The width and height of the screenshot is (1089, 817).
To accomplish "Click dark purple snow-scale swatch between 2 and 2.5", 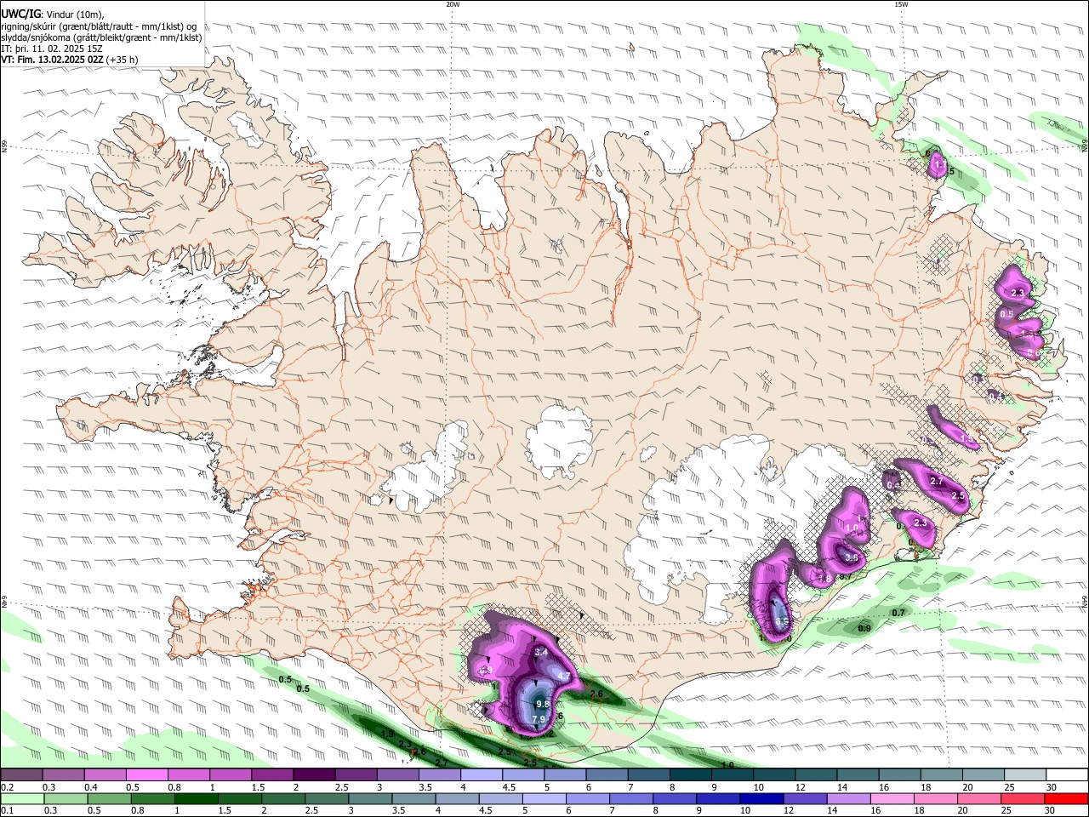I will pyautogui.click(x=315, y=775).
